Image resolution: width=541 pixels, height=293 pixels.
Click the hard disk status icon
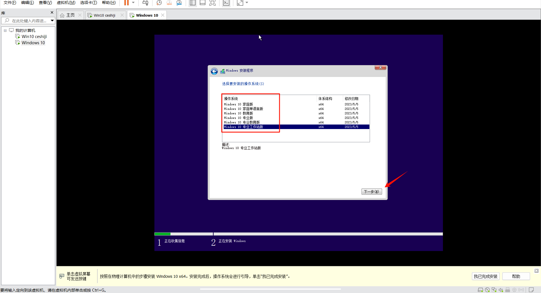tap(480, 290)
